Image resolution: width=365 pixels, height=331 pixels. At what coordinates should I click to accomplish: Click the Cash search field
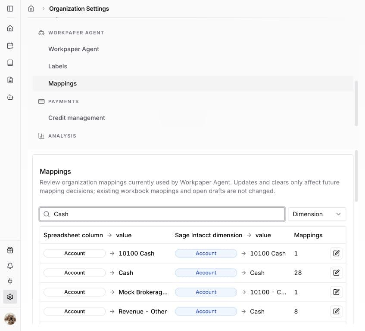[x=162, y=214]
